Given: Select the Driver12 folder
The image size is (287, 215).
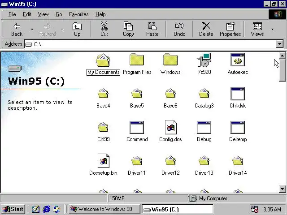Looking at the screenshot, I should pos(170,165).
